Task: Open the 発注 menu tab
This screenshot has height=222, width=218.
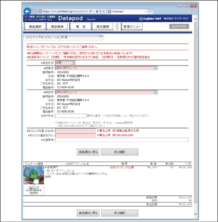Action: [x=81, y=27]
